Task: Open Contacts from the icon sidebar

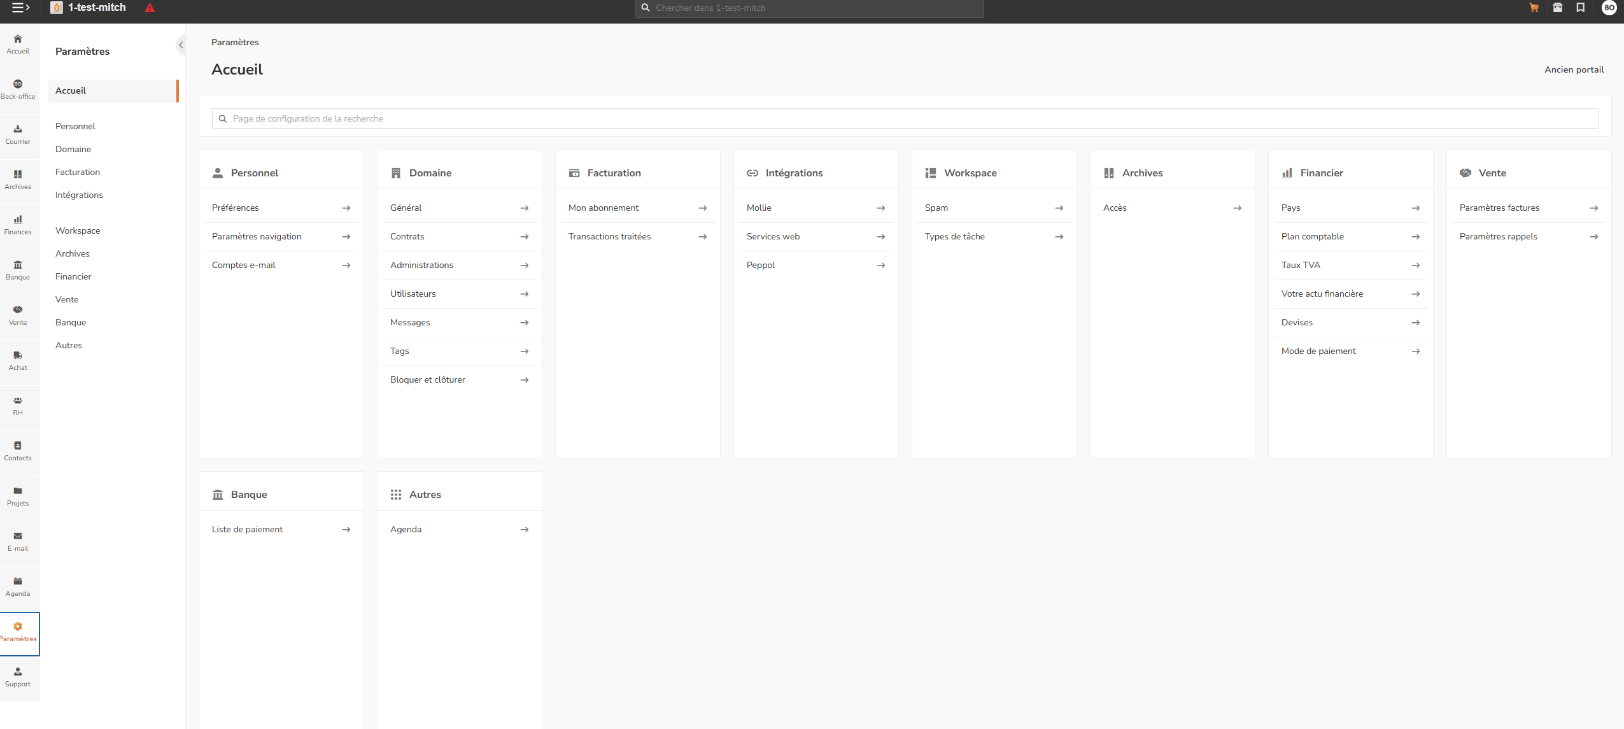Action: [x=18, y=451]
